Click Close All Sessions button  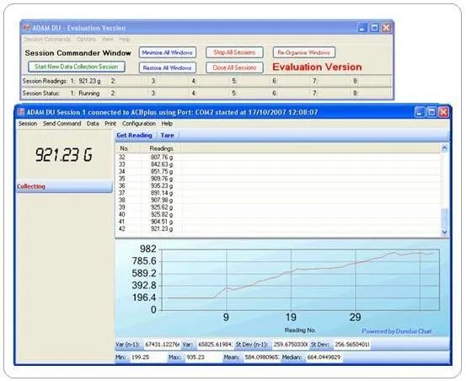pyautogui.click(x=234, y=67)
